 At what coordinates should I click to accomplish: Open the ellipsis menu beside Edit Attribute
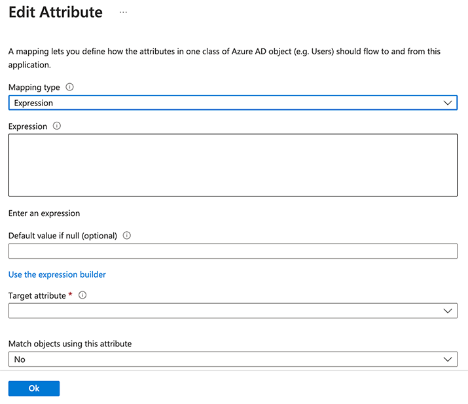(x=123, y=12)
